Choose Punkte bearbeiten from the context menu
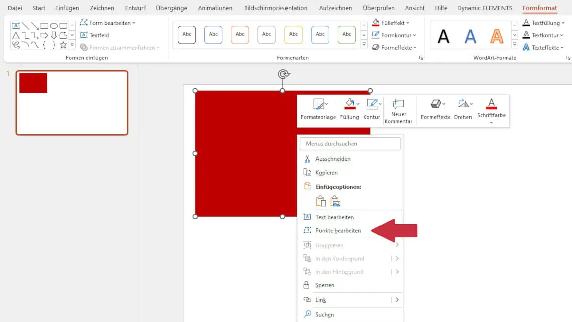Image resolution: width=572 pixels, height=322 pixels. coord(338,231)
